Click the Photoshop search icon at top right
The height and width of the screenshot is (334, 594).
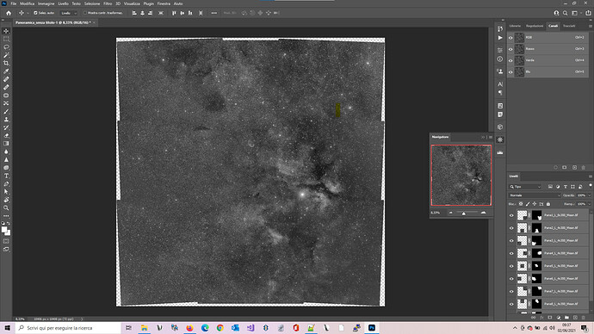coord(565,13)
